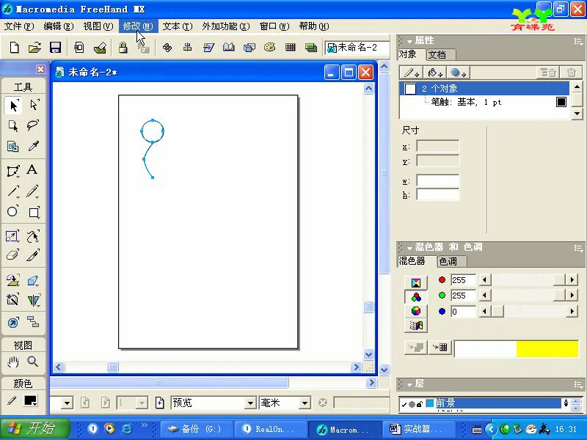Create a new document from the toolbar
This screenshot has width=587, height=440.
click(14, 48)
